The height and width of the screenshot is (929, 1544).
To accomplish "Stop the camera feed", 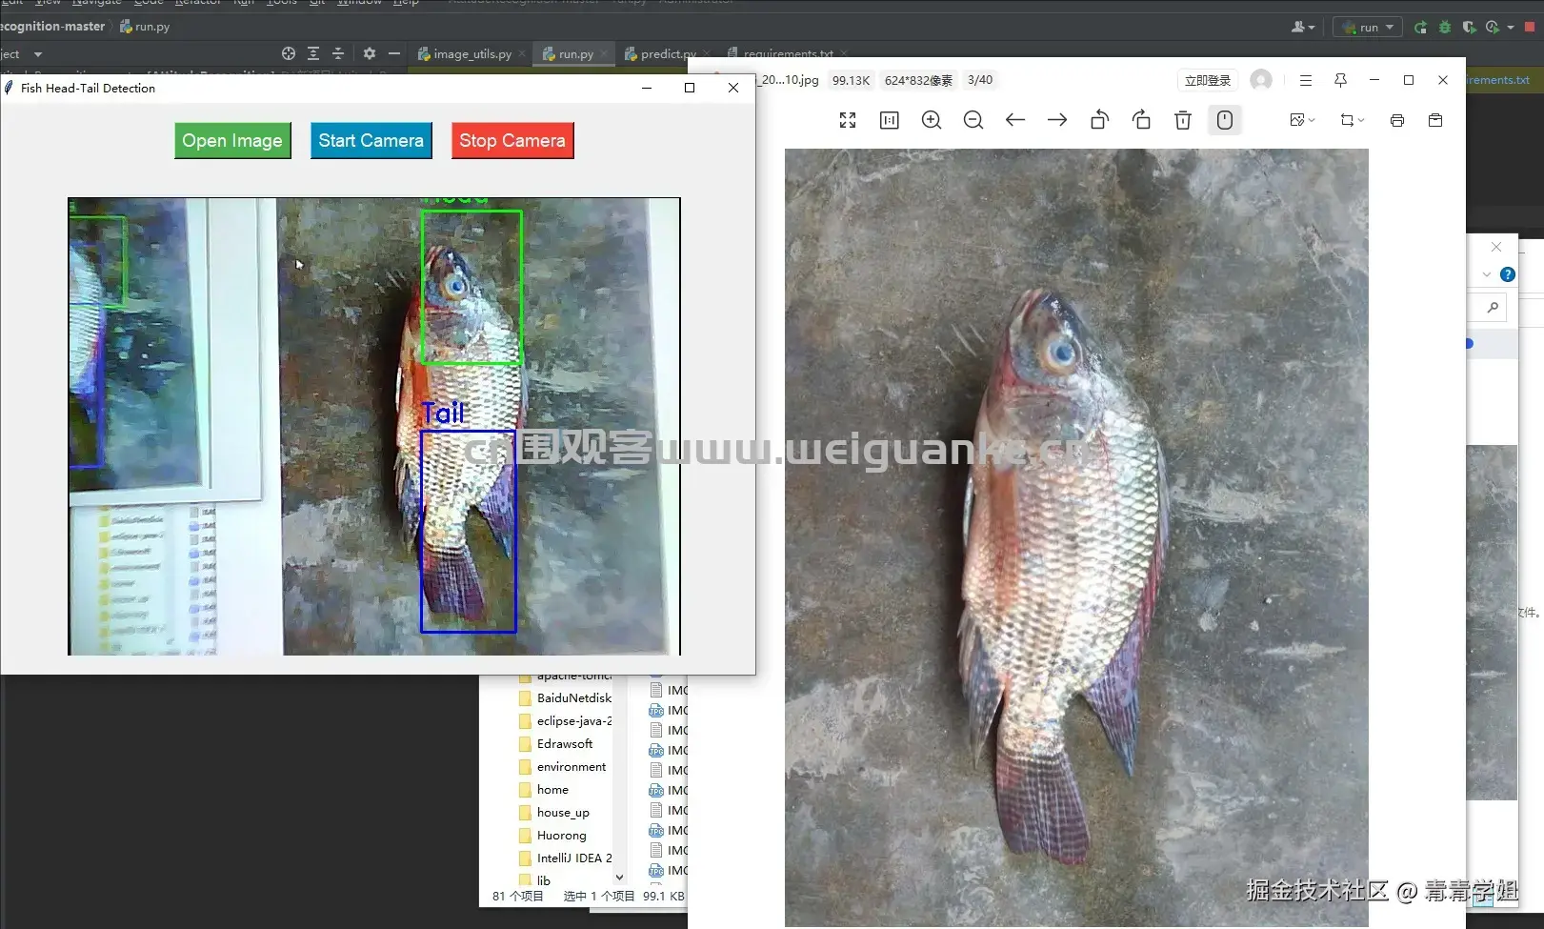I will tap(512, 140).
